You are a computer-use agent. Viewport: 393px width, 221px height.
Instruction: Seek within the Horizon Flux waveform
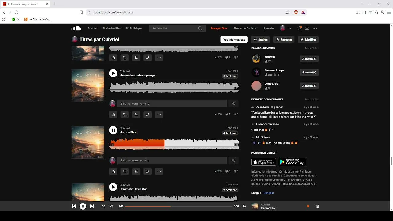(174, 144)
